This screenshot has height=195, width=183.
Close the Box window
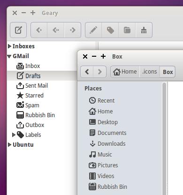tap(85, 56)
